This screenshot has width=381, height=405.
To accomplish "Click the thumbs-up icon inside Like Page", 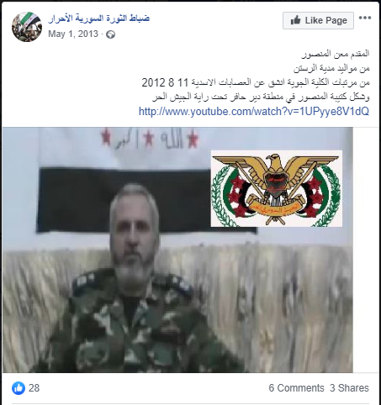I will 295,20.
